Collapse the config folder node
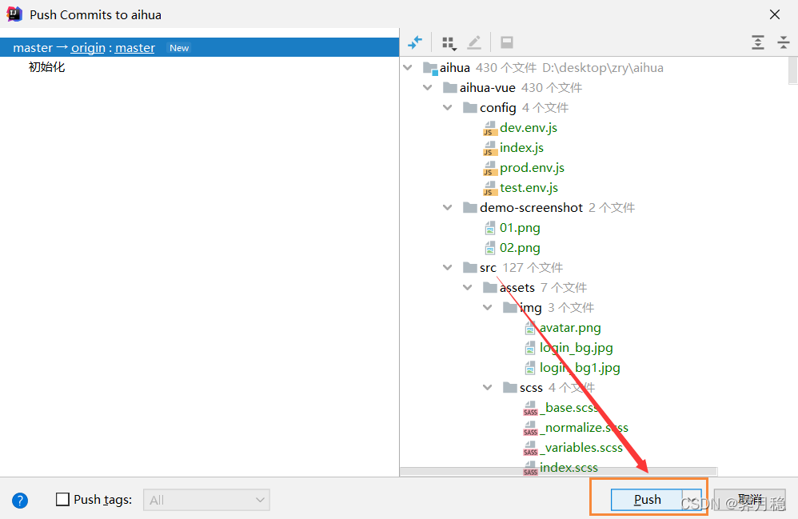This screenshot has height=519, width=798. pos(447,108)
